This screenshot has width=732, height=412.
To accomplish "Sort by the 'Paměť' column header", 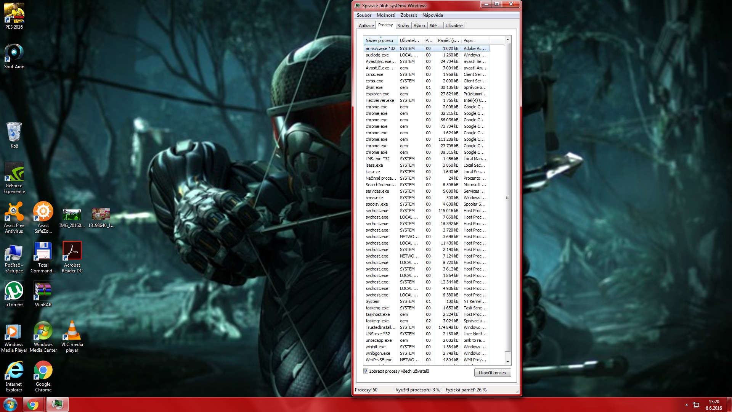I will pyautogui.click(x=448, y=40).
